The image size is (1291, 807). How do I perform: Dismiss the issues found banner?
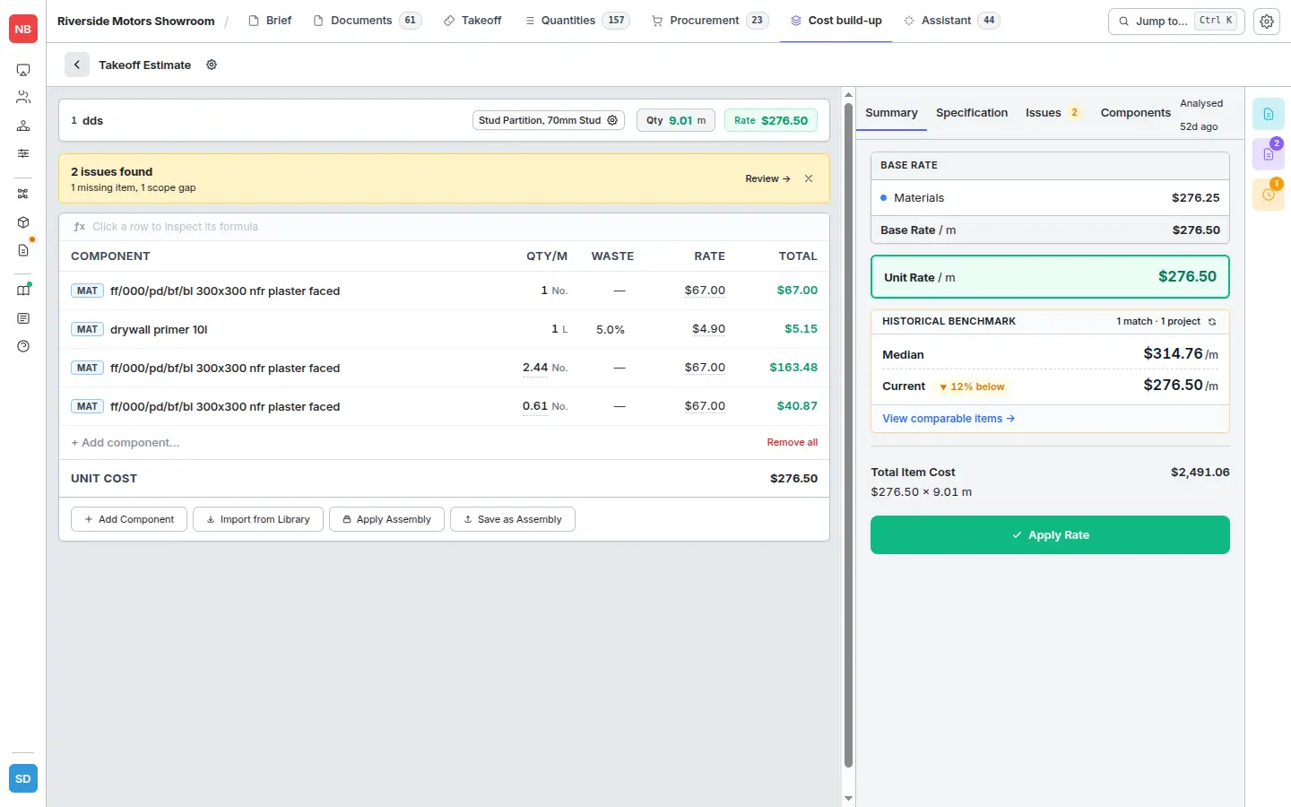pos(809,178)
